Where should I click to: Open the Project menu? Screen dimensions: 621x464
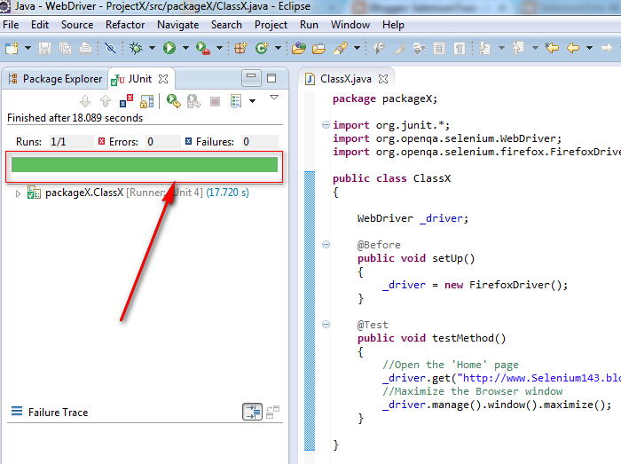pyautogui.click(x=271, y=25)
